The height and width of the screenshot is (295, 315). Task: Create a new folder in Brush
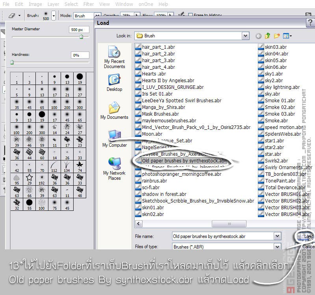tap(277, 36)
